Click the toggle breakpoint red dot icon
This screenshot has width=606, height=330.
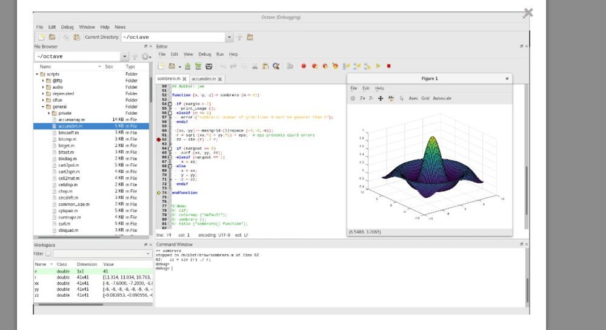(x=304, y=66)
